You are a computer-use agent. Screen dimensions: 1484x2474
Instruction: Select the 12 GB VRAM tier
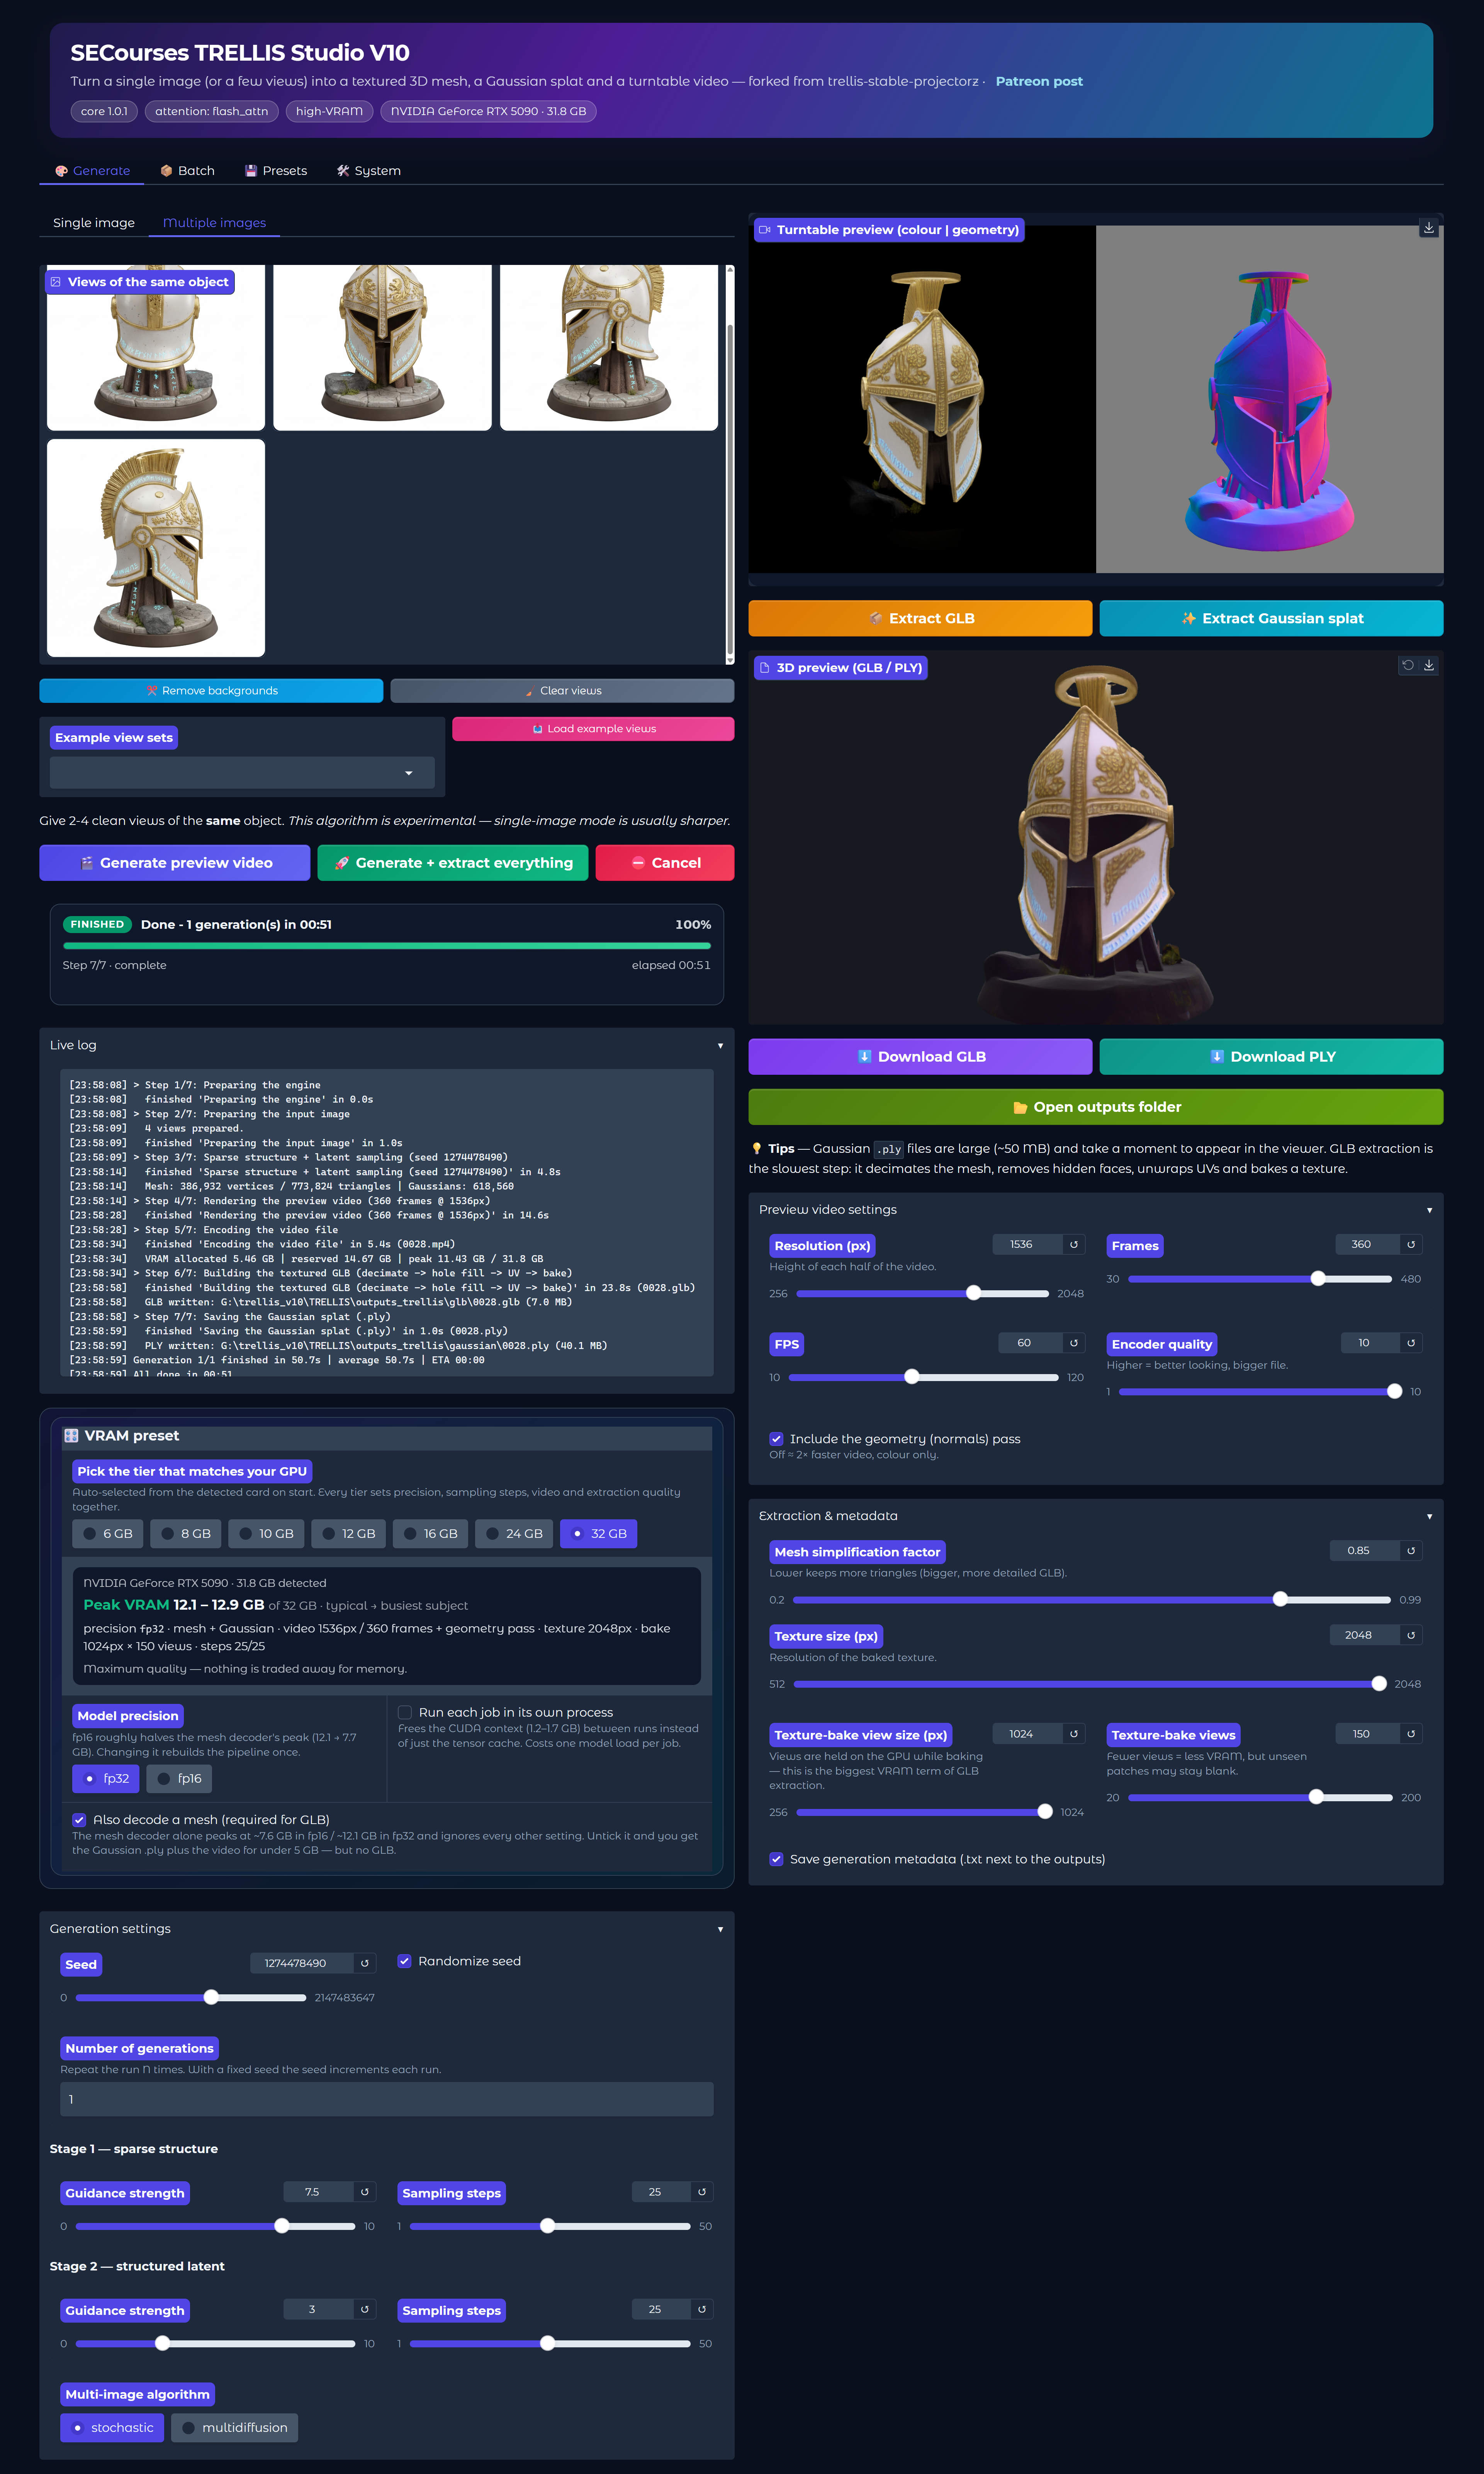pos(348,1533)
